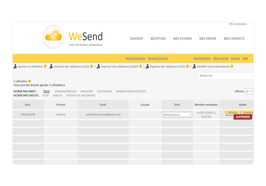Filter users by ADMINISTRATEUR right
The width and height of the screenshot is (266, 186).
66,92
